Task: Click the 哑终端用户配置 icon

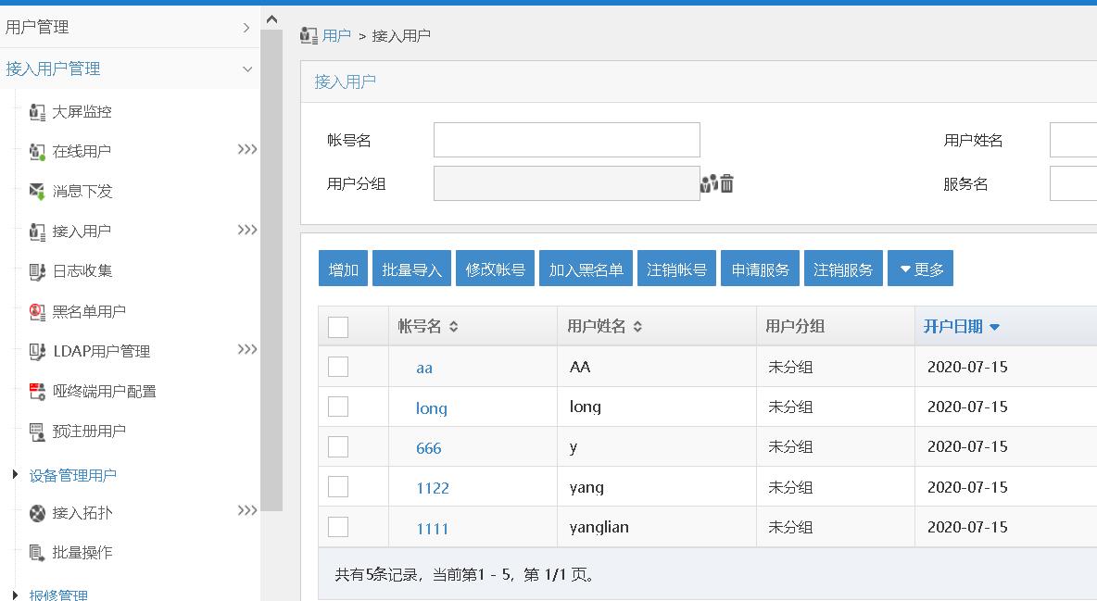Action: 37,391
